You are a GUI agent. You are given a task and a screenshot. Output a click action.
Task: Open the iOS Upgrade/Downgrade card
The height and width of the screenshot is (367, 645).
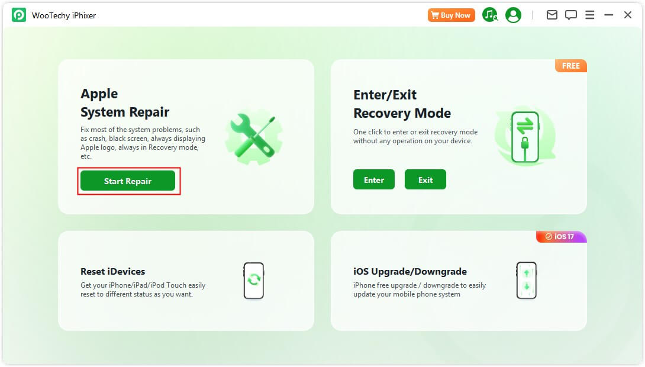point(459,281)
